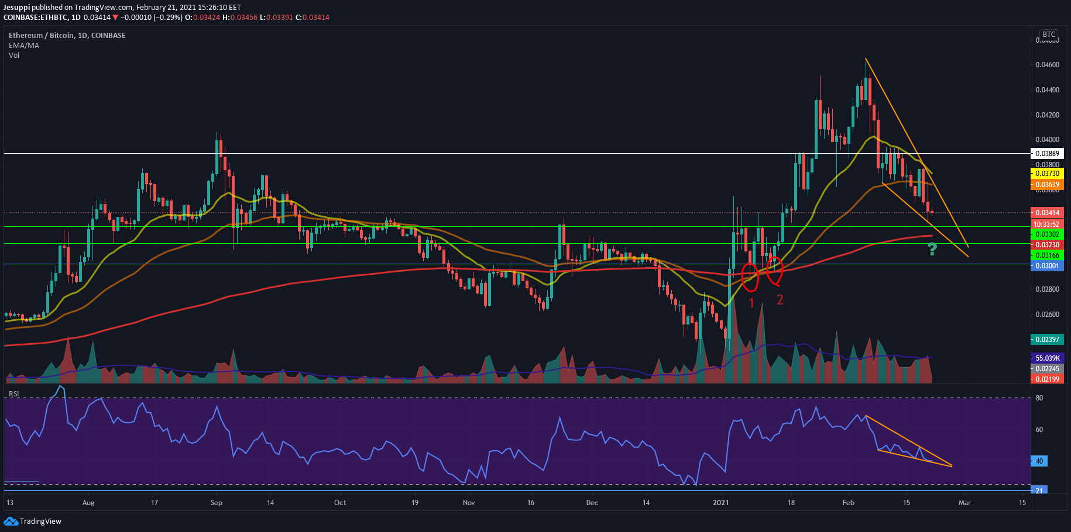The width and height of the screenshot is (1071, 532).
Task: Click the Feb label on the time axis
Action: click(849, 503)
